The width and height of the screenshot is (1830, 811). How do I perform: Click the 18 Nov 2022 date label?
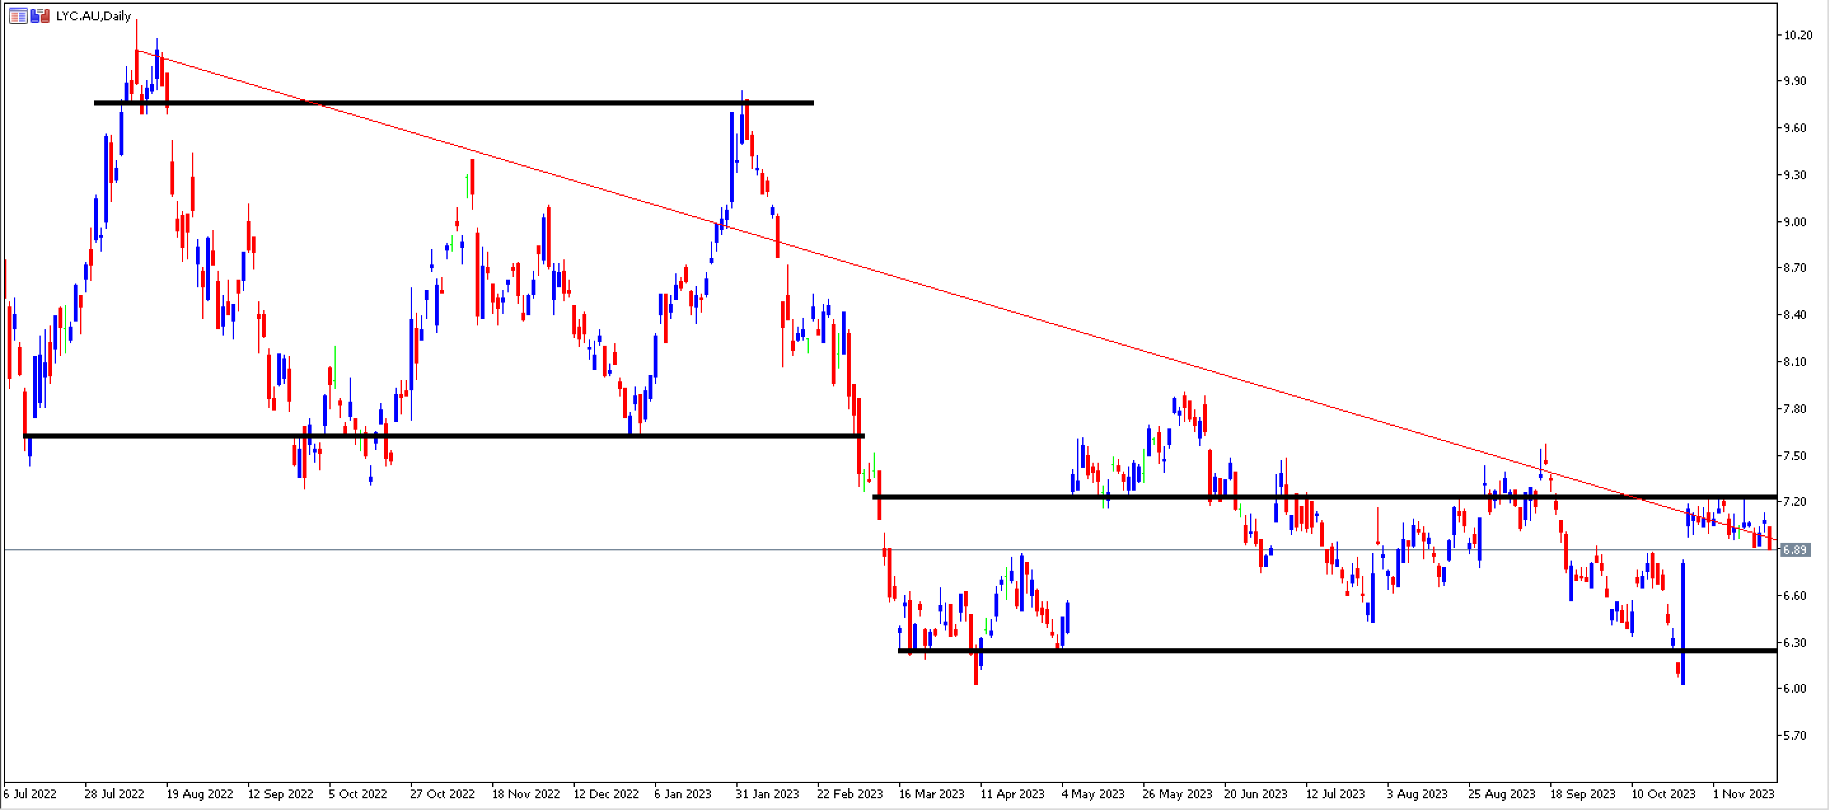pos(526,794)
